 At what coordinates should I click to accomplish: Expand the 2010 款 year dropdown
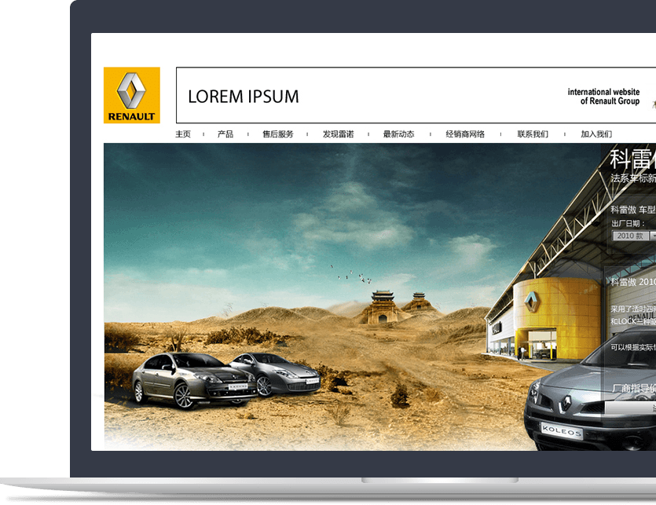(630, 236)
